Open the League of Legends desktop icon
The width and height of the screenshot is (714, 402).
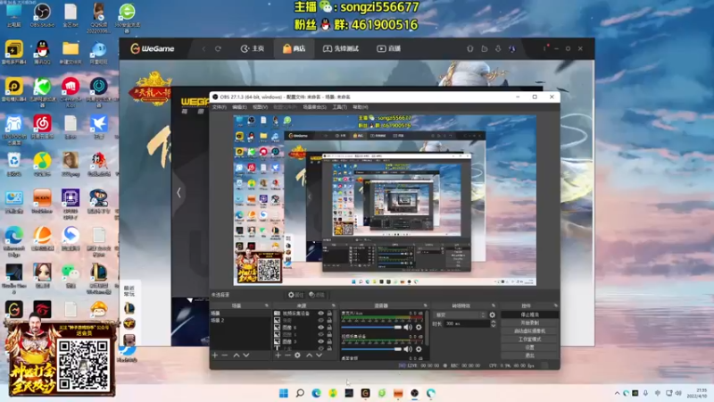(x=99, y=278)
